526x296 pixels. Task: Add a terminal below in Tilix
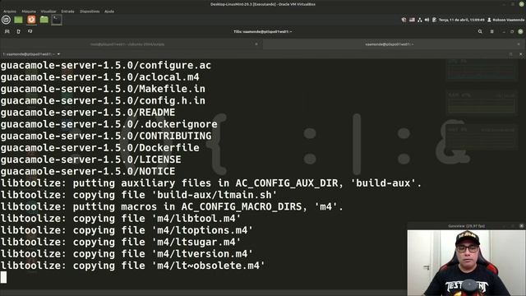pos(30,31)
